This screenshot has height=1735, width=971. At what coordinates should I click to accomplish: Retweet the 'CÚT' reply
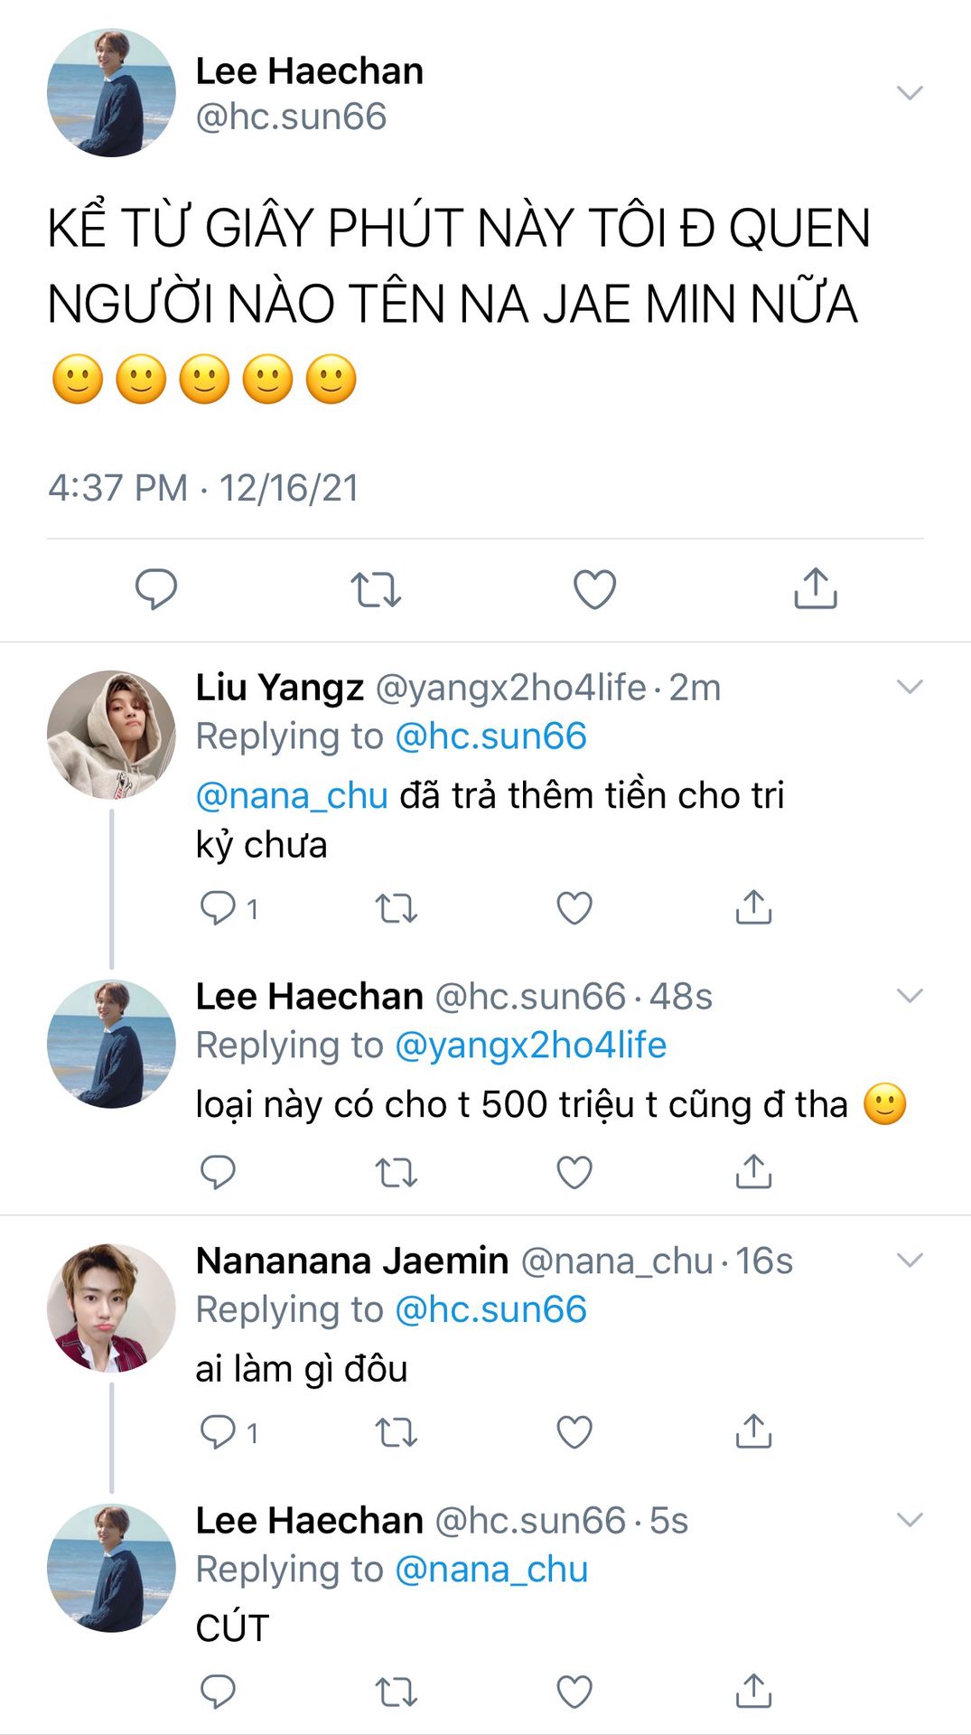pyautogui.click(x=396, y=1691)
